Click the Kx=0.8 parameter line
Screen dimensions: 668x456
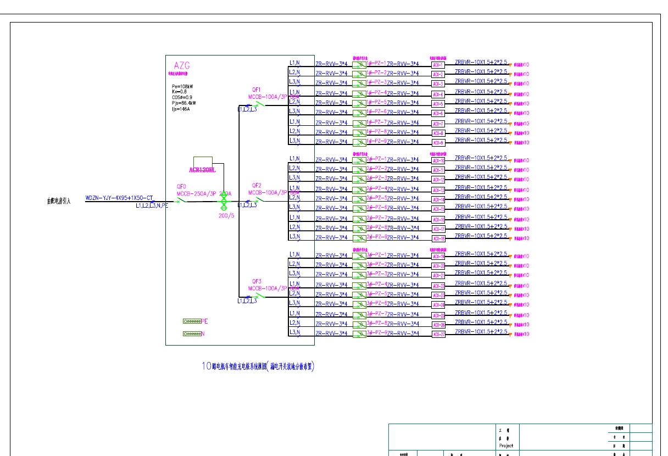(x=180, y=92)
